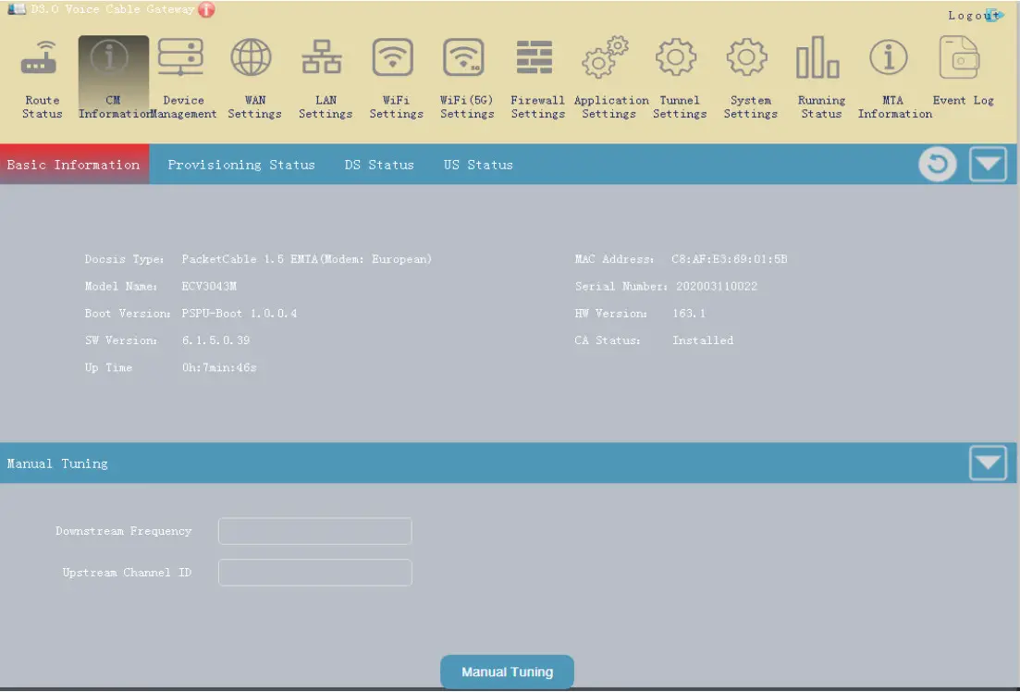Open Firewall Settings brick icon
This screenshot has width=1020, height=692.
click(x=535, y=57)
